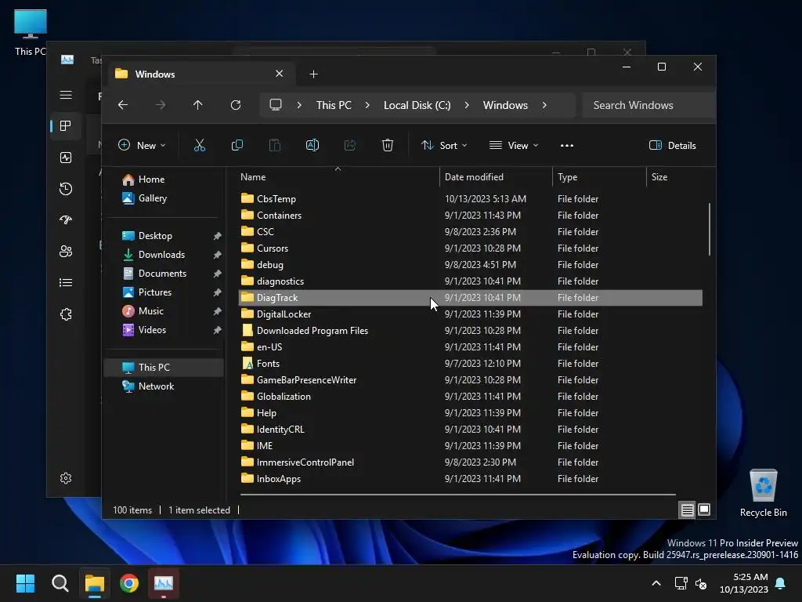The height and width of the screenshot is (602, 802).
Task: Launch Google Chrome from taskbar
Action: pos(129,583)
